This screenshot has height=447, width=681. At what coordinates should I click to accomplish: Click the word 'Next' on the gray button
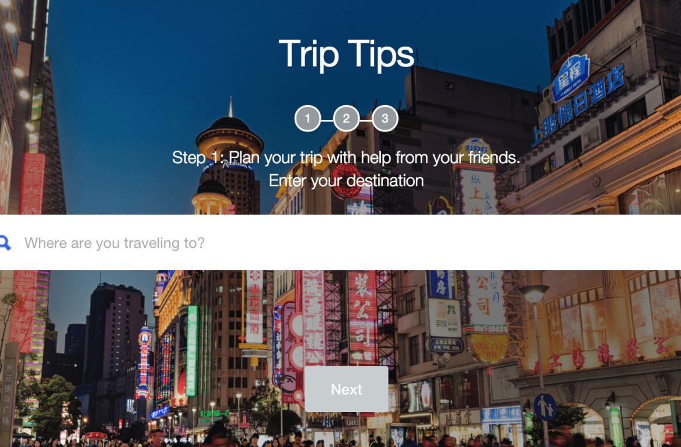346,389
